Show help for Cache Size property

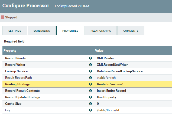(90, 104)
